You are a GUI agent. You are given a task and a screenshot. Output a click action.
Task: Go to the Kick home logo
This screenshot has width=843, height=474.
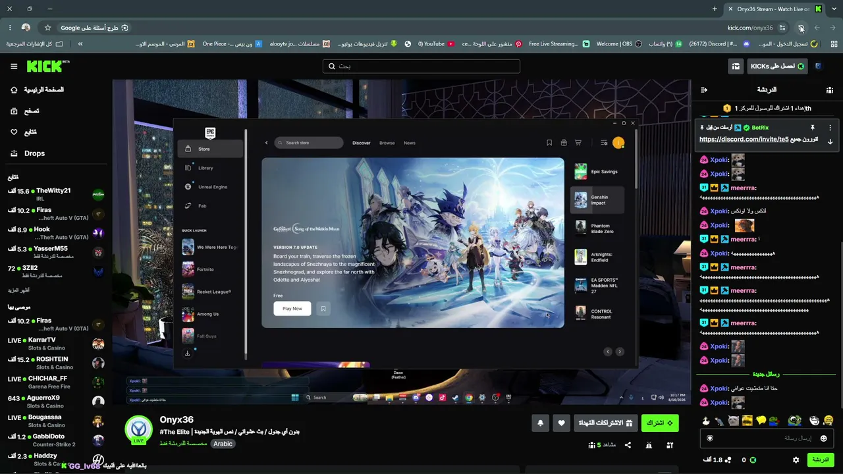pyautogui.click(x=47, y=66)
